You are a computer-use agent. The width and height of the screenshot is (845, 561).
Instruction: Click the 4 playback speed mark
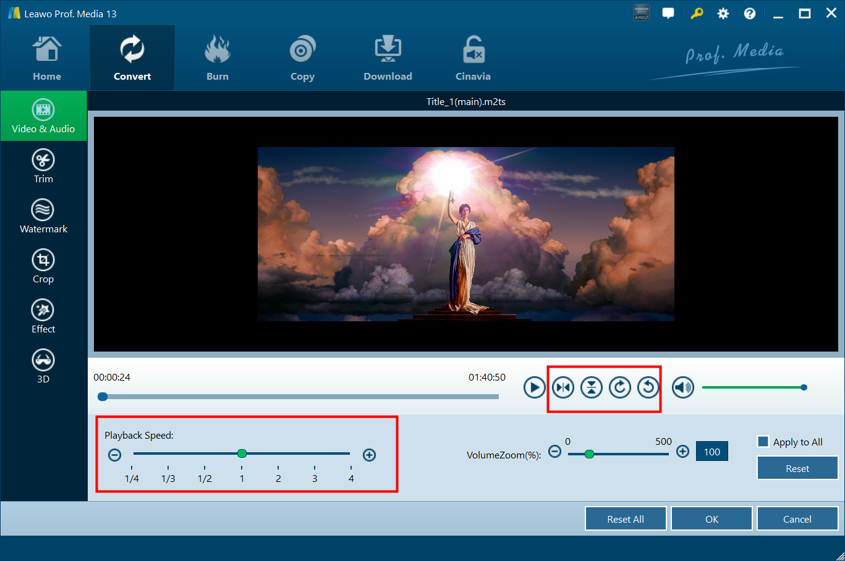(x=351, y=478)
